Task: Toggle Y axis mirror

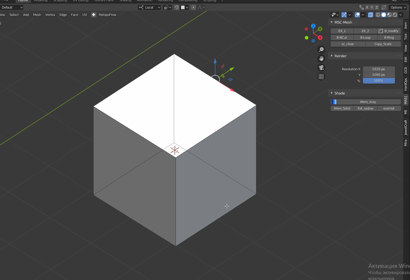Action: pos(372,7)
